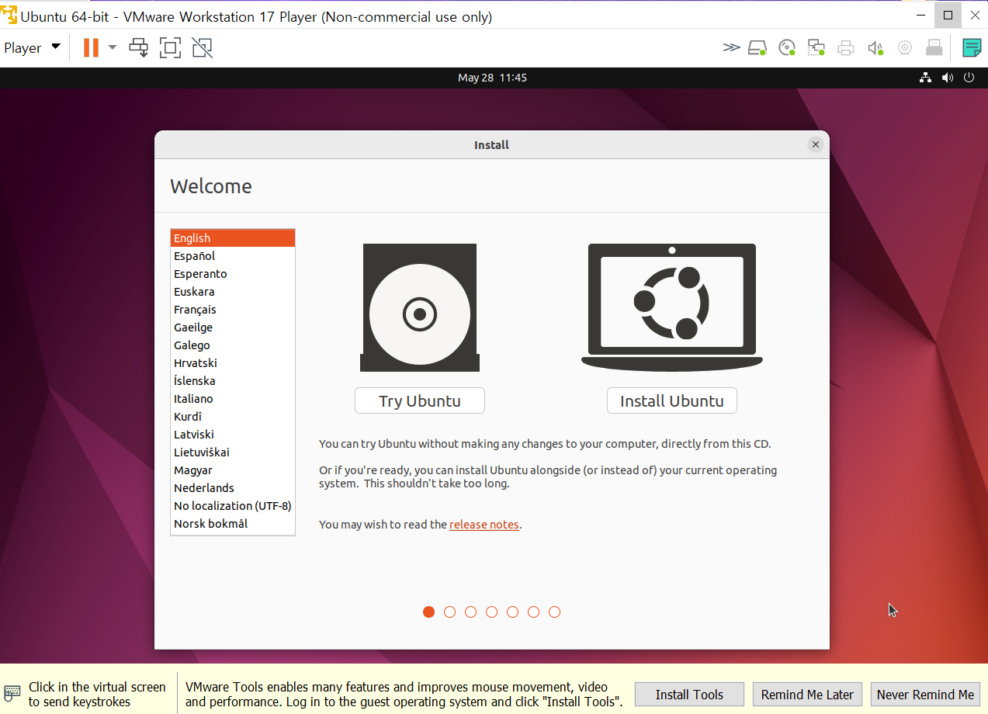Click the sound card device icon

click(875, 48)
